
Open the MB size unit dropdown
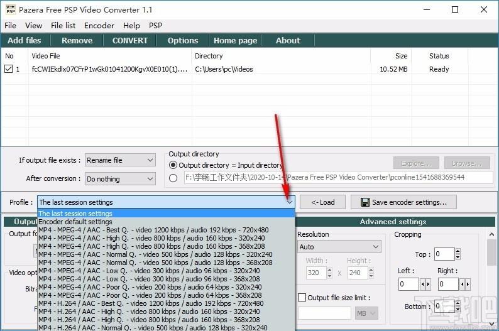click(366, 313)
